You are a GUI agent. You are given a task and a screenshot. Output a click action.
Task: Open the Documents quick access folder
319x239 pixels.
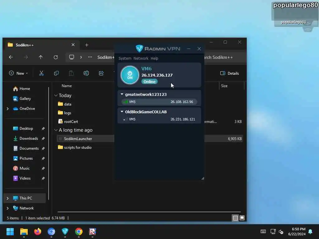coord(26,148)
